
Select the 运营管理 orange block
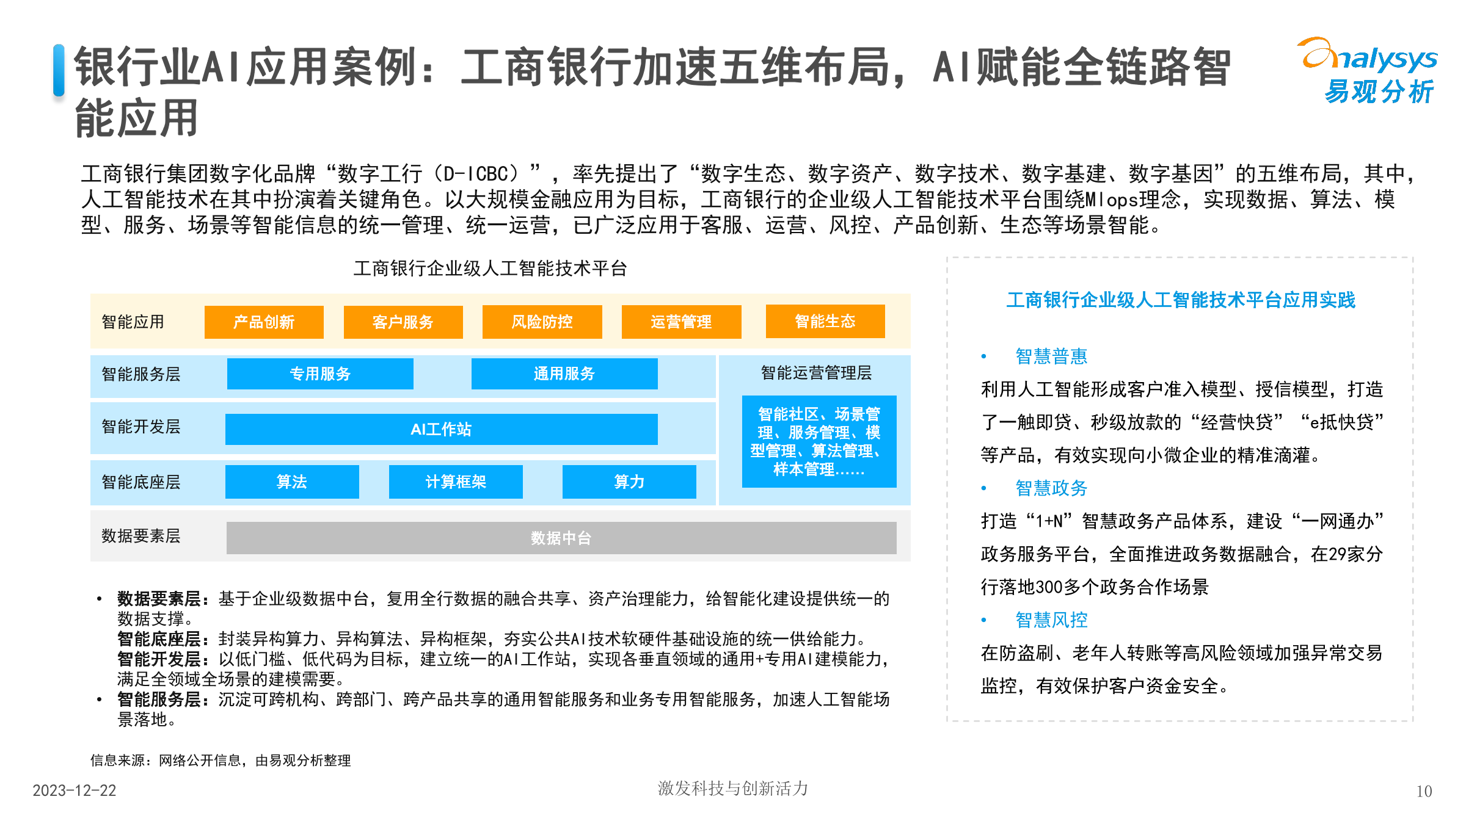[681, 322]
